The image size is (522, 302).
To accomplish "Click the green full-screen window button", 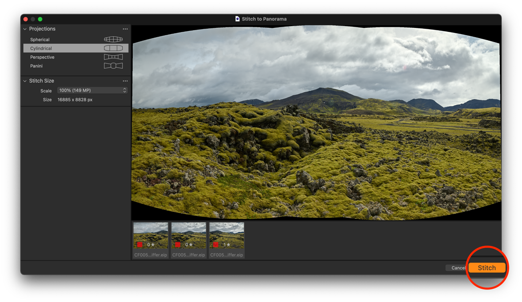I will tap(40, 19).
